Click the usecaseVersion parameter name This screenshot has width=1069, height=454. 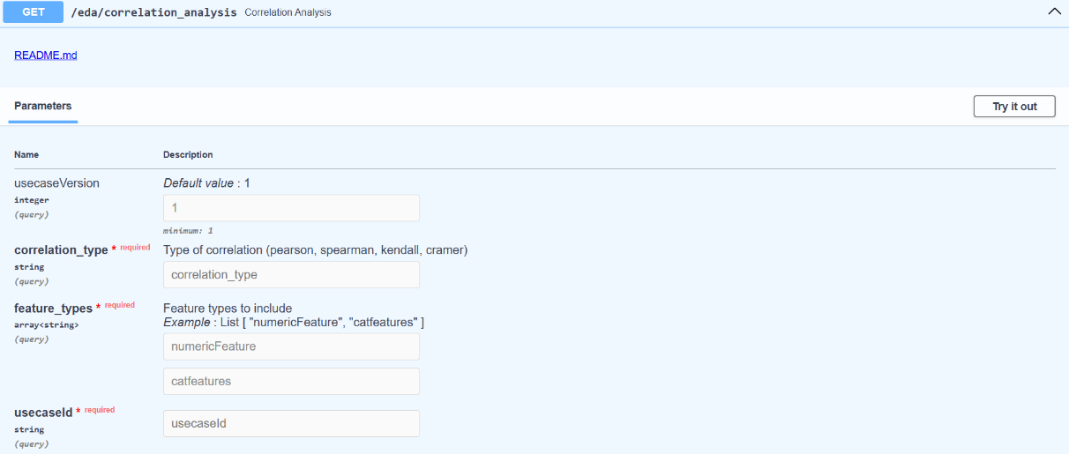pyautogui.click(x=56, y=183)
